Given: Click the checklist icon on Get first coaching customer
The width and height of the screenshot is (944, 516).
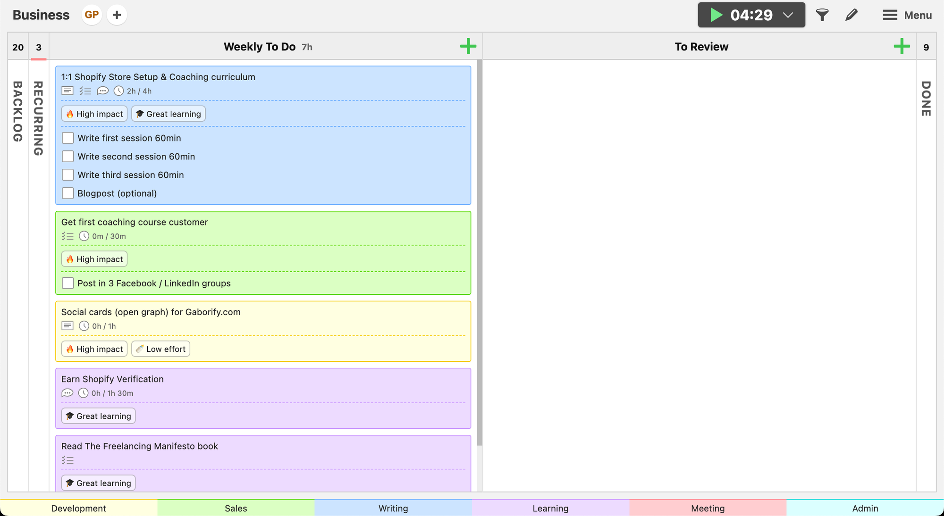Looking at the screenshot, I should [67, 236].
